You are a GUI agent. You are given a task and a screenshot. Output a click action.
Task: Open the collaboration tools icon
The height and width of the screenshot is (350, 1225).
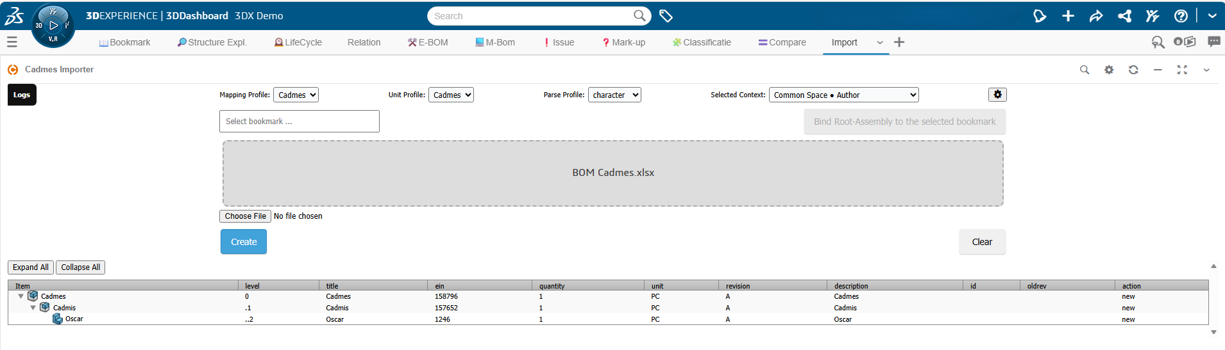(x=1153, y=16)
